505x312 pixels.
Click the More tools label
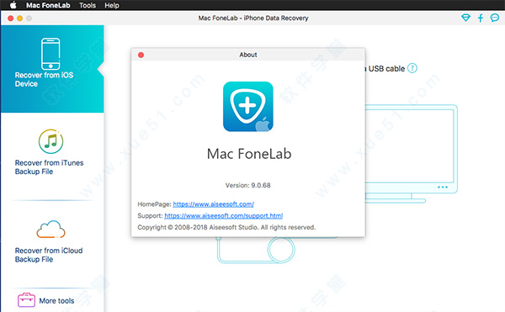[x=56, y=301]
